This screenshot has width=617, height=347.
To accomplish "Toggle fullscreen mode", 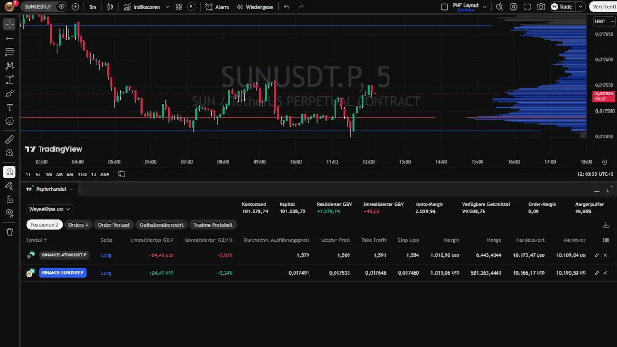I will pos(527,7).
